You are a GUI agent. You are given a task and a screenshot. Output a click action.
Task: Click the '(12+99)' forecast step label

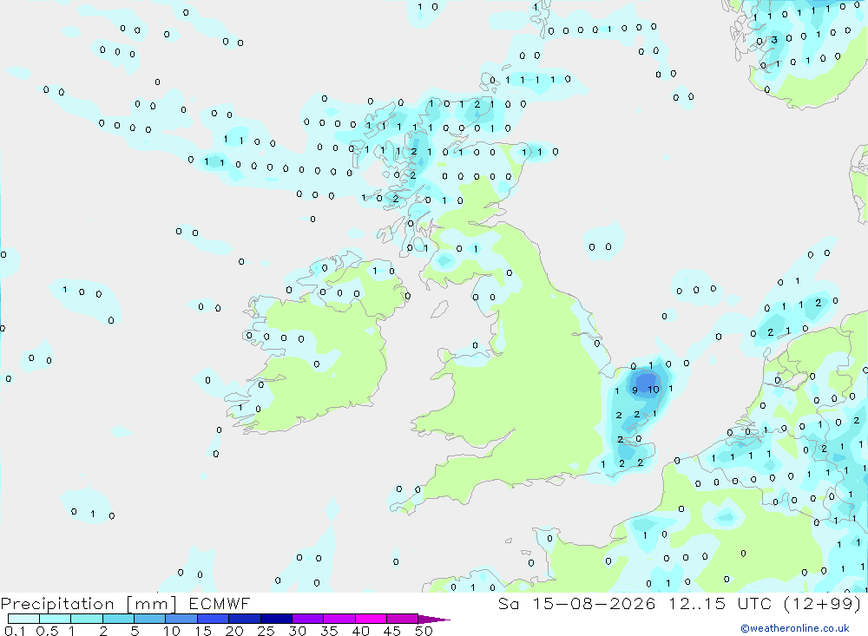(x=823, y=603)
